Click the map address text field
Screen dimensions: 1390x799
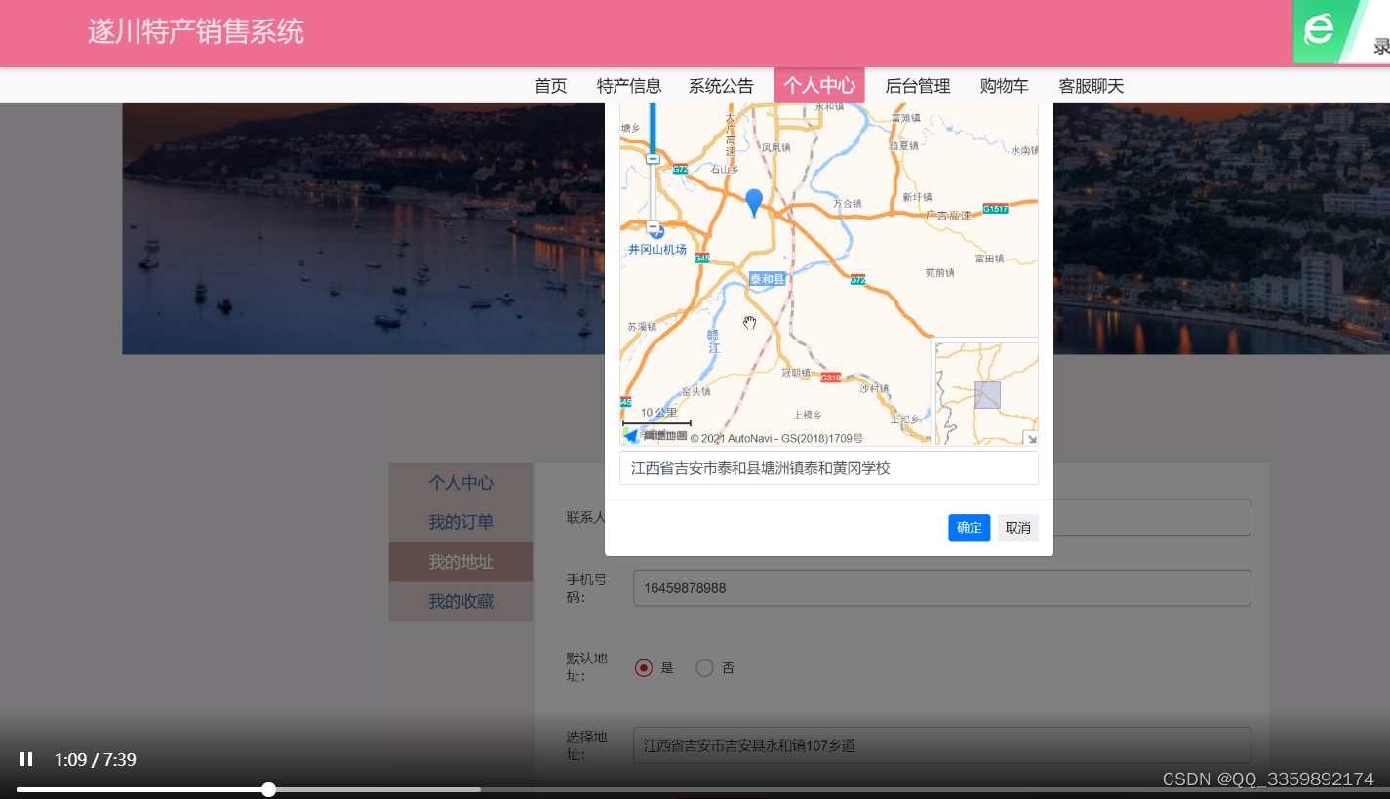coord(829,468)
